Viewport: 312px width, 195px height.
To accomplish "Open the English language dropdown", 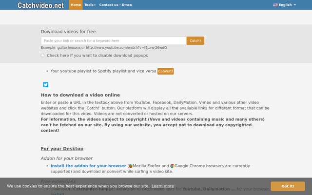I will [285, 5].
